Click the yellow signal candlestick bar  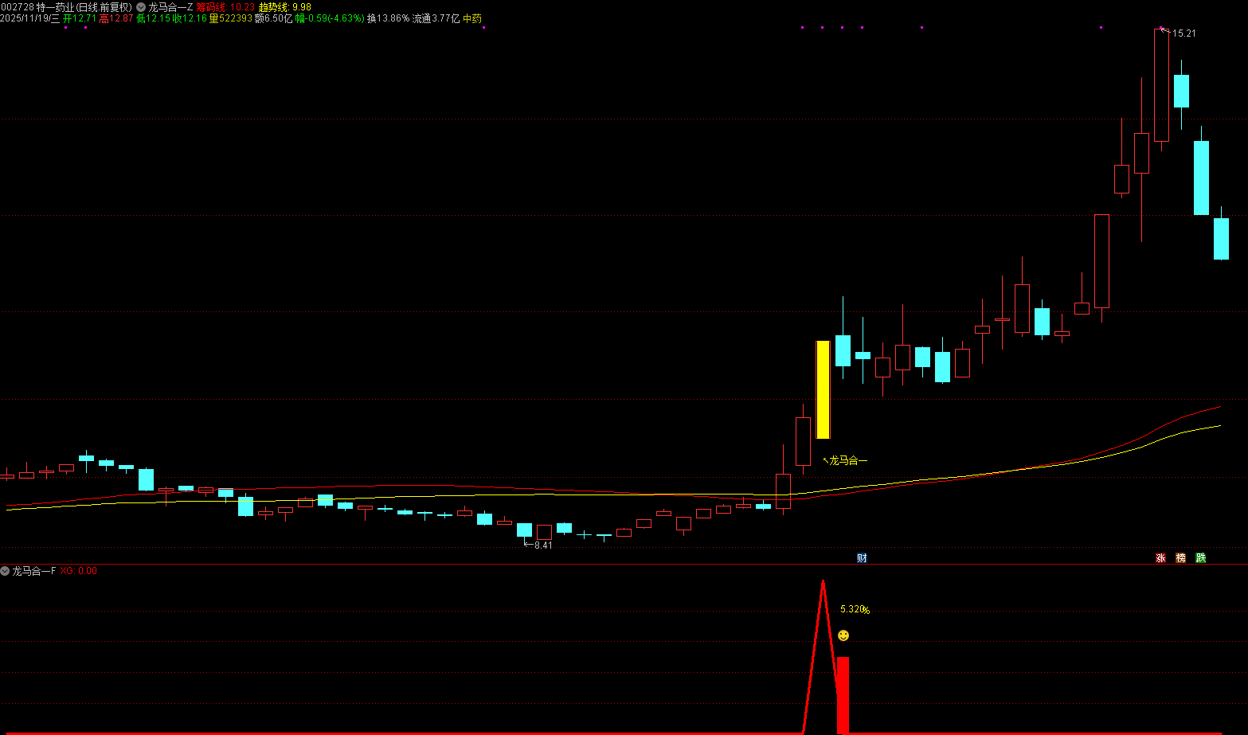(x=823, y=389)
